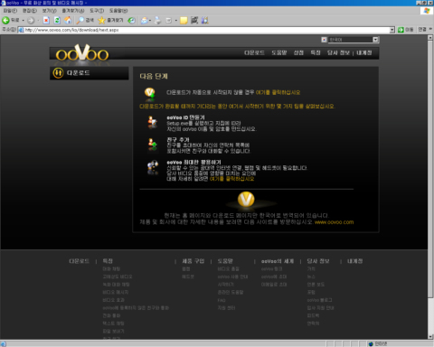The width and height of the screenshot is (434, 347).
Task: Click 'ooVoo의 세계' footer heading
Action: [278, 261]
